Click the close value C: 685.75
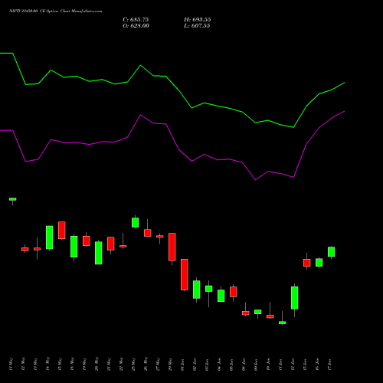Screen dimensions: 383x383 (x=136, y=20)
